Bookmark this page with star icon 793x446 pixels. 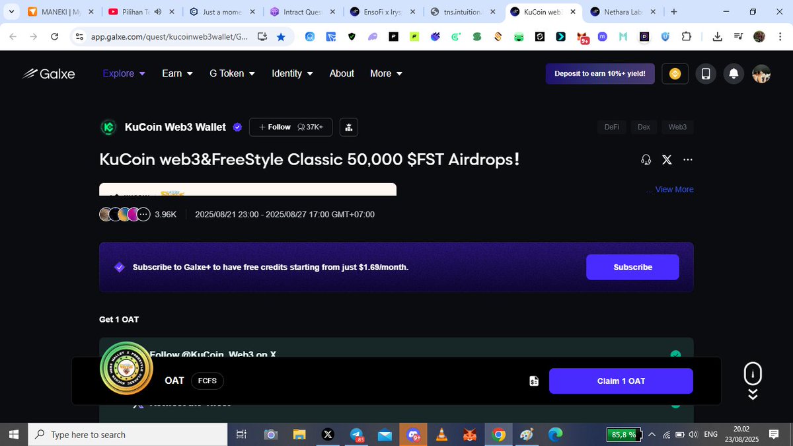pos(281,37)
